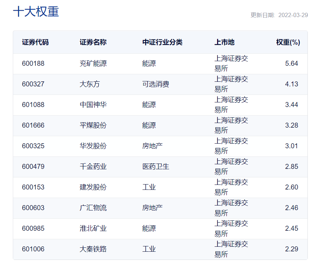Viewport: 316px width, 267px height.
Task: Select the 证券名称 column header
Action: (x=93, y=42)
